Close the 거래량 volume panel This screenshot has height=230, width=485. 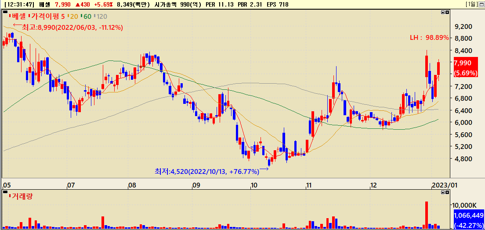tap(447, 192)
